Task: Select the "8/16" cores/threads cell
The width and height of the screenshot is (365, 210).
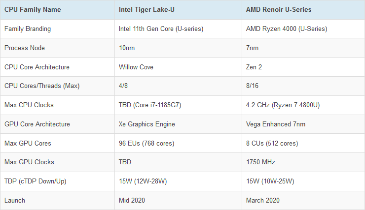Action: (x=253, y=86)
